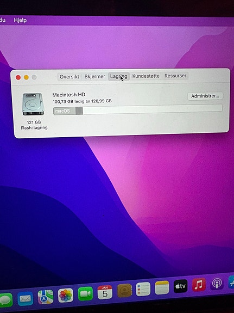The image size is (234, 313).
Task: Open the Skjermer tab
Action: coord(94,76)
